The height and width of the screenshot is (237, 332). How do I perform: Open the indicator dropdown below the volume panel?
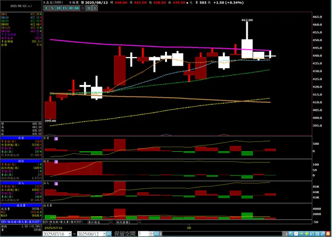click(110, 222)
